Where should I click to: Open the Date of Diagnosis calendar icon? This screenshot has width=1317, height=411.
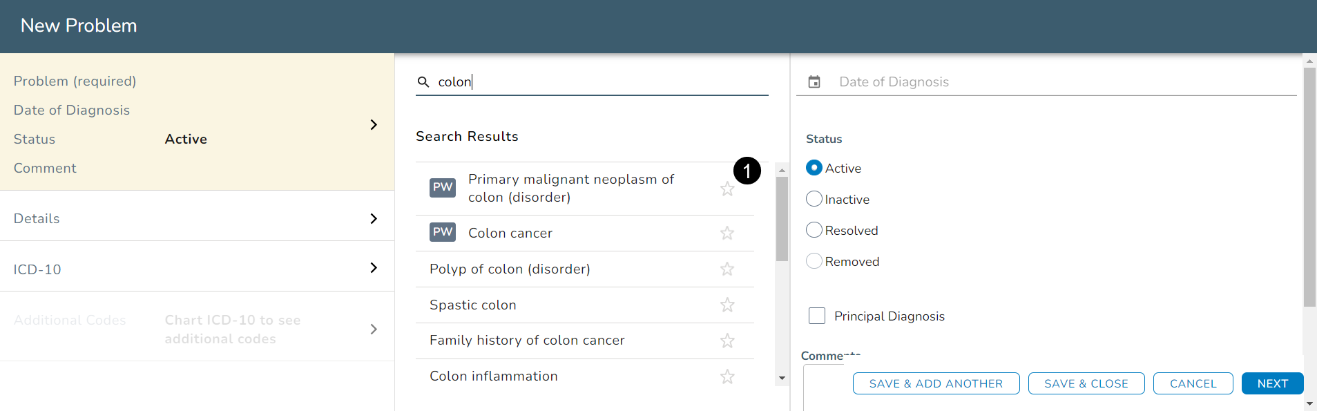(x=814, y=82)
